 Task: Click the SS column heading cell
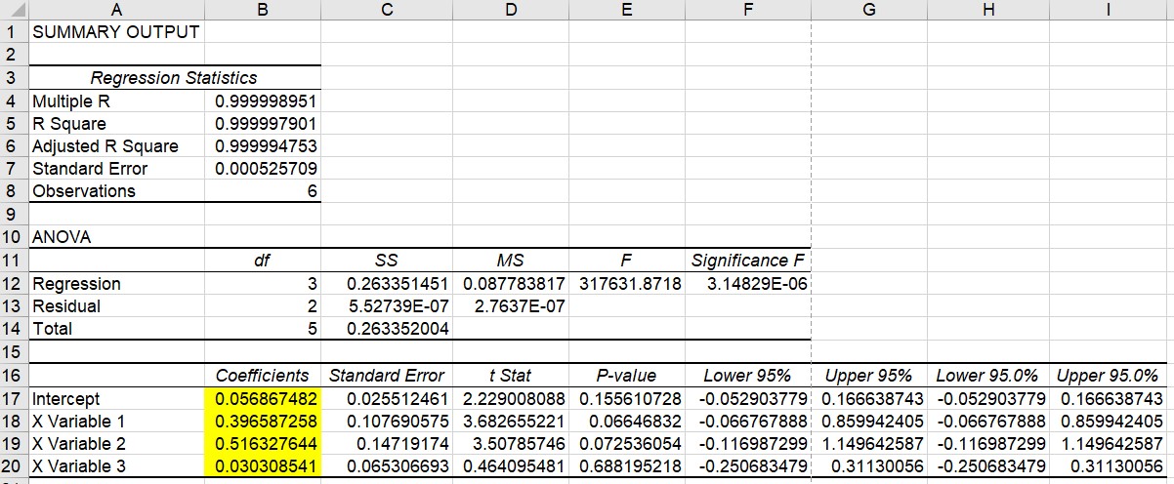387,261
